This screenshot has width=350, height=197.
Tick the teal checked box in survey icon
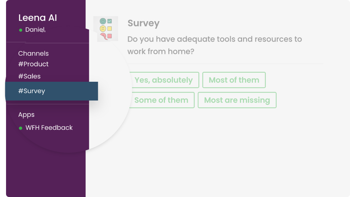[x=110, y=21]
